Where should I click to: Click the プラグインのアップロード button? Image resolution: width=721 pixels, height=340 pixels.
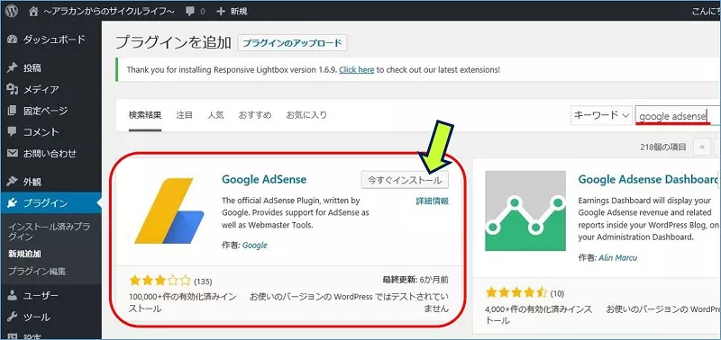292,43
